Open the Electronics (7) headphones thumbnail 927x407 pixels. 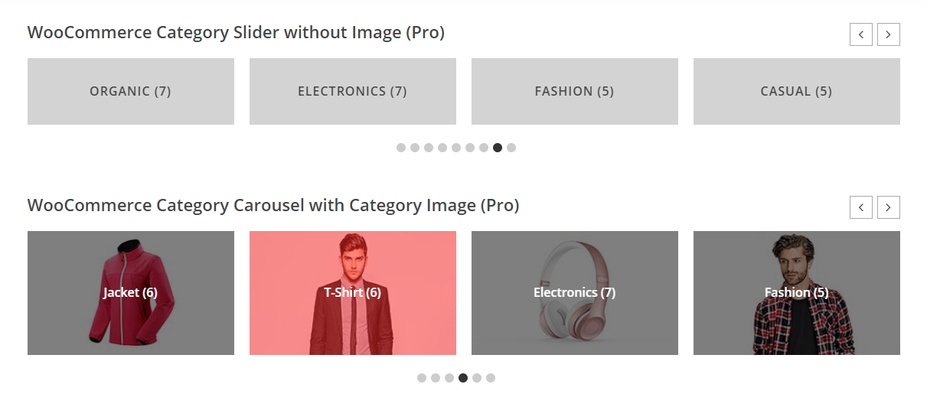[575, 293]
